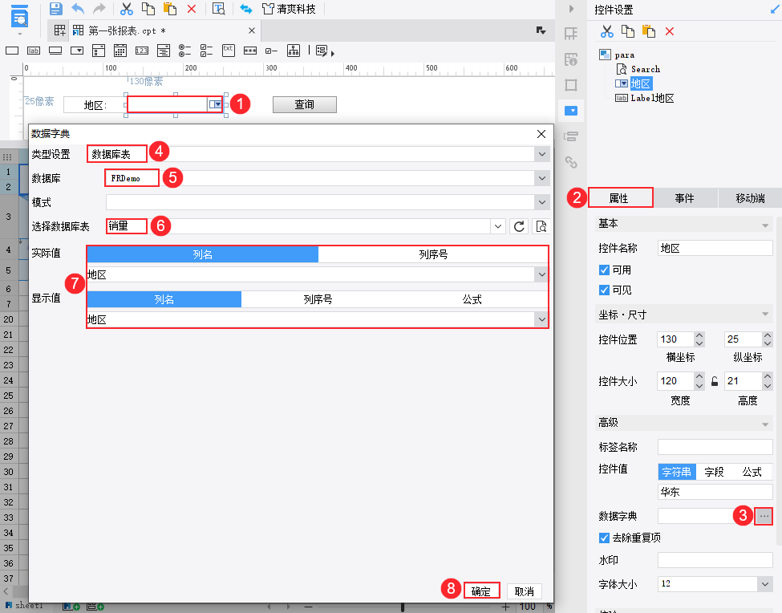Open the 选择数据库表 dropdown

pos(498,226)
